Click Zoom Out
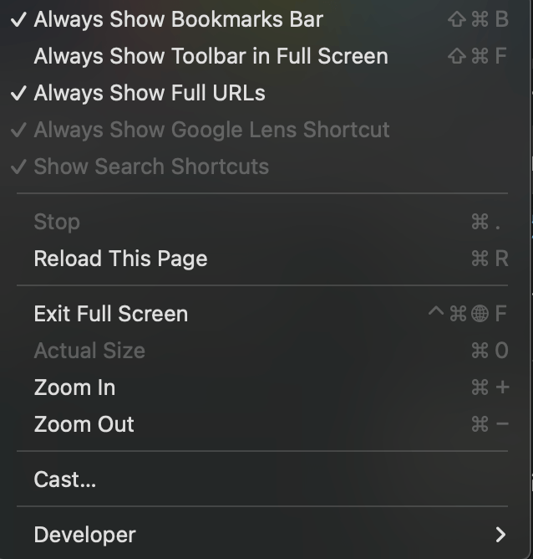Screen dimensions: 533x559 click(84, 424)
